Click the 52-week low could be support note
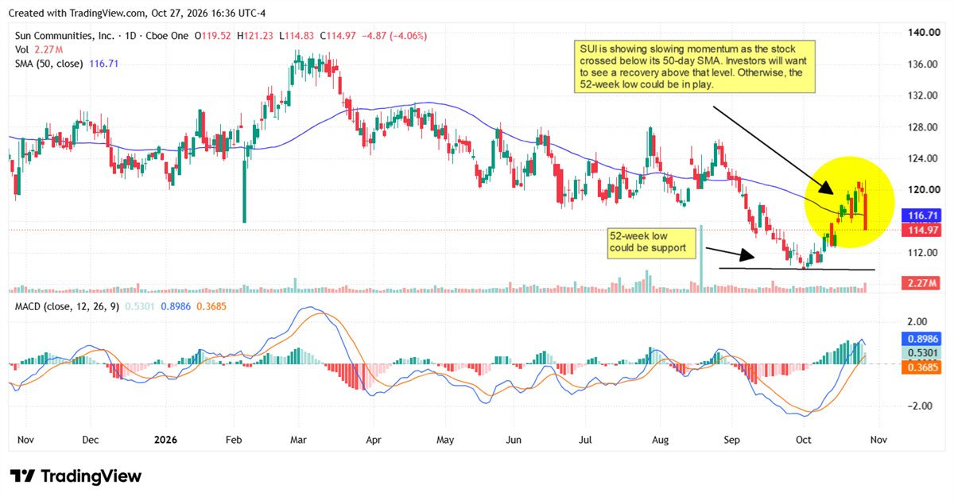Viewport: 954px width, 501px height. [x=653, y=243]
